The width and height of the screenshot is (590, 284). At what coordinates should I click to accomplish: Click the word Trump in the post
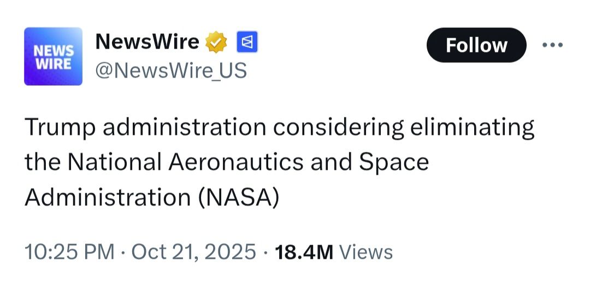coord(60,128)
